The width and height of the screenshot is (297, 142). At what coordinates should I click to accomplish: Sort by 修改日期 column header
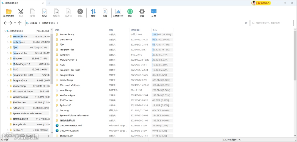(x=135, y=30)
